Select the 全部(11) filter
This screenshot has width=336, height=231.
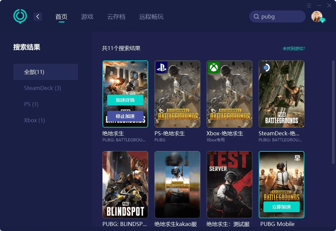[x=46, y=72]
